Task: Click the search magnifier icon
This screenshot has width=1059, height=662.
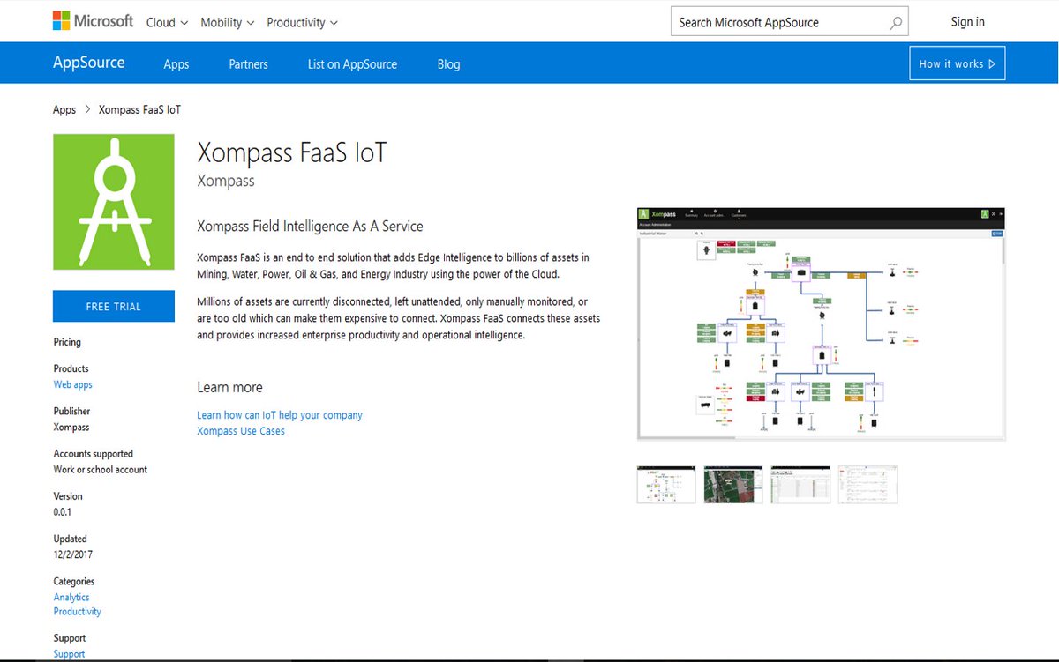Action: click(896, 23)
